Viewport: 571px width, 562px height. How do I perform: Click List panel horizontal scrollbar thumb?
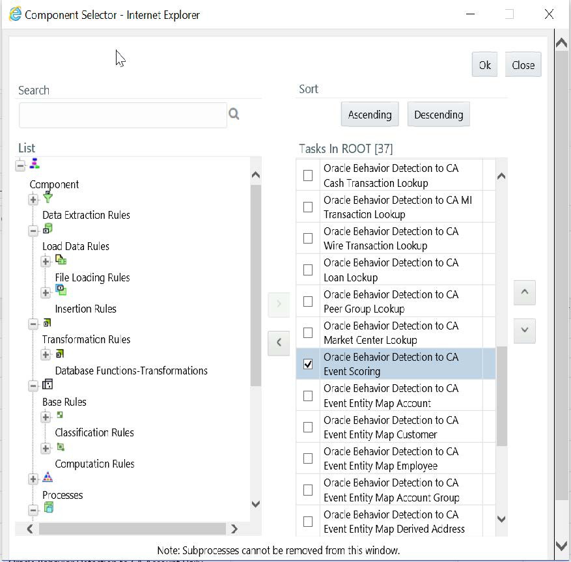coord(132,529)
